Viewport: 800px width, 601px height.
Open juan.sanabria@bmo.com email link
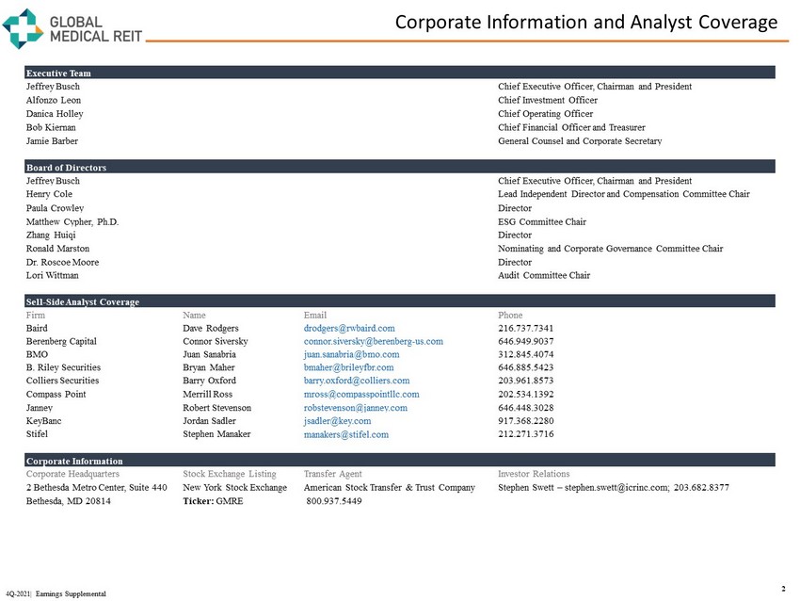pyautogui.click(x=351, y=354)
